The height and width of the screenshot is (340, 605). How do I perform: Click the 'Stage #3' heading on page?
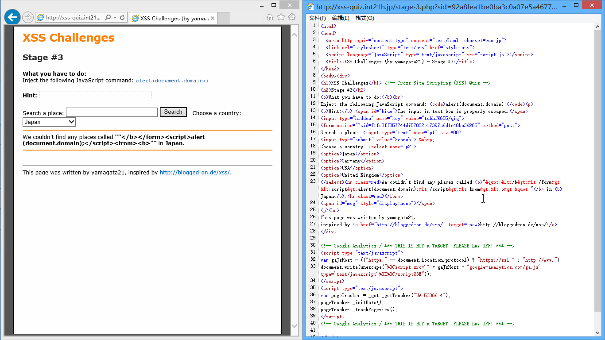pos(43,58)
